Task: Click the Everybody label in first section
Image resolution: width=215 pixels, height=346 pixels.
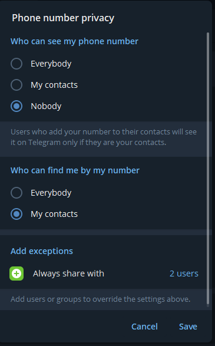Action: pos(51,64)
